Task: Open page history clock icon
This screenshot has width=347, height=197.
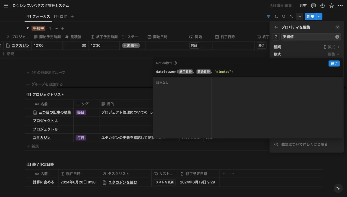Action: tap(322, 5)
